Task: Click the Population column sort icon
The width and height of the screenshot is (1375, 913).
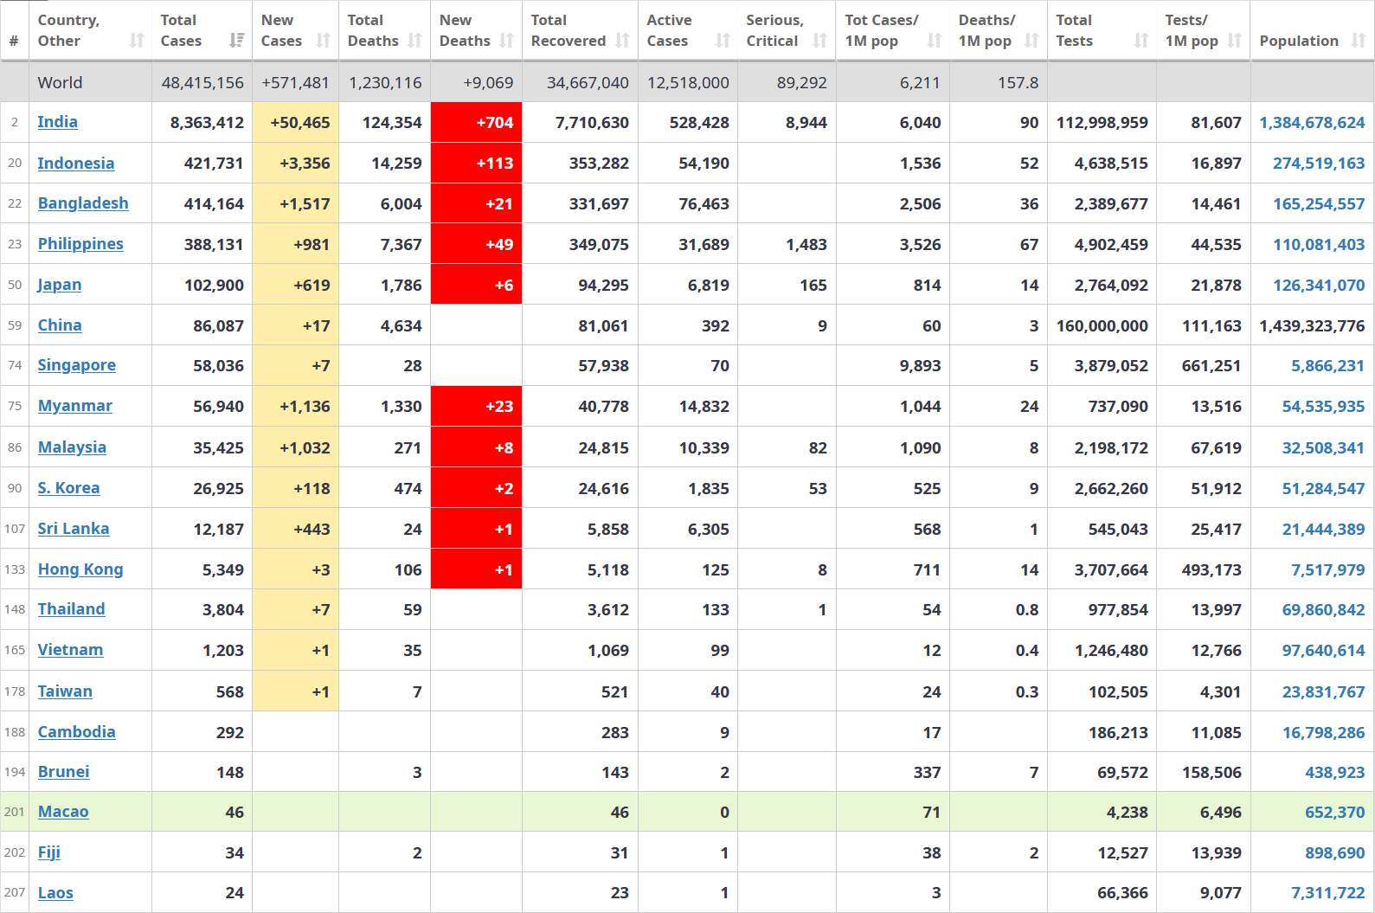Action: [x=1359, y=41]
